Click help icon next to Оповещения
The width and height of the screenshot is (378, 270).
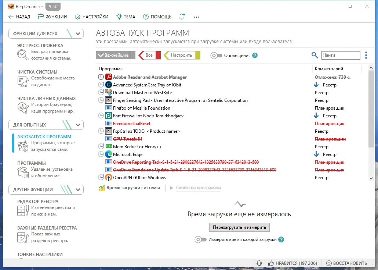click(x=255, y=55)
